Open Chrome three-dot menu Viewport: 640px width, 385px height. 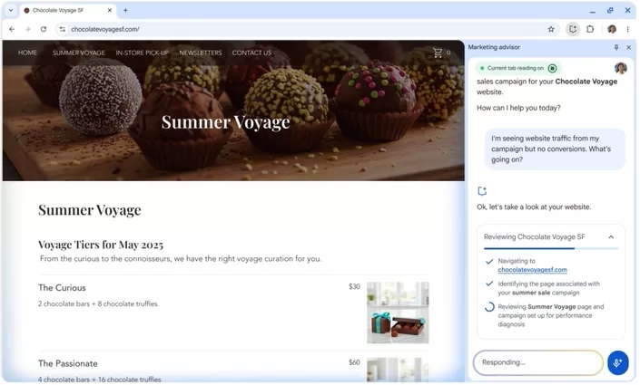[x=628, y=29]
